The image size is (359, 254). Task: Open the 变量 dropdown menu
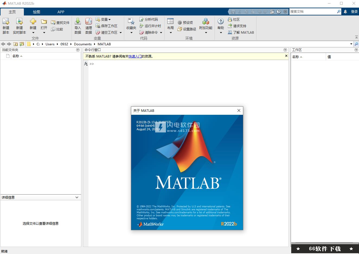tap(103, 19)
